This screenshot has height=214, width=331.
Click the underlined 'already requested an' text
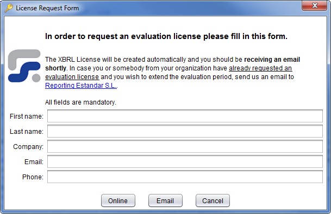point(260,68)
